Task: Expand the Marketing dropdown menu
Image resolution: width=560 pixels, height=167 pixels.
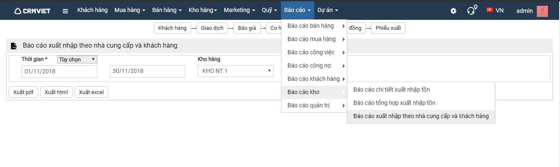Action: [240, 10]
